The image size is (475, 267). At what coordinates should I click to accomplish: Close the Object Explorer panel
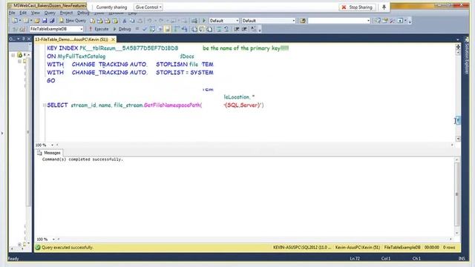(x=29, y=39)
